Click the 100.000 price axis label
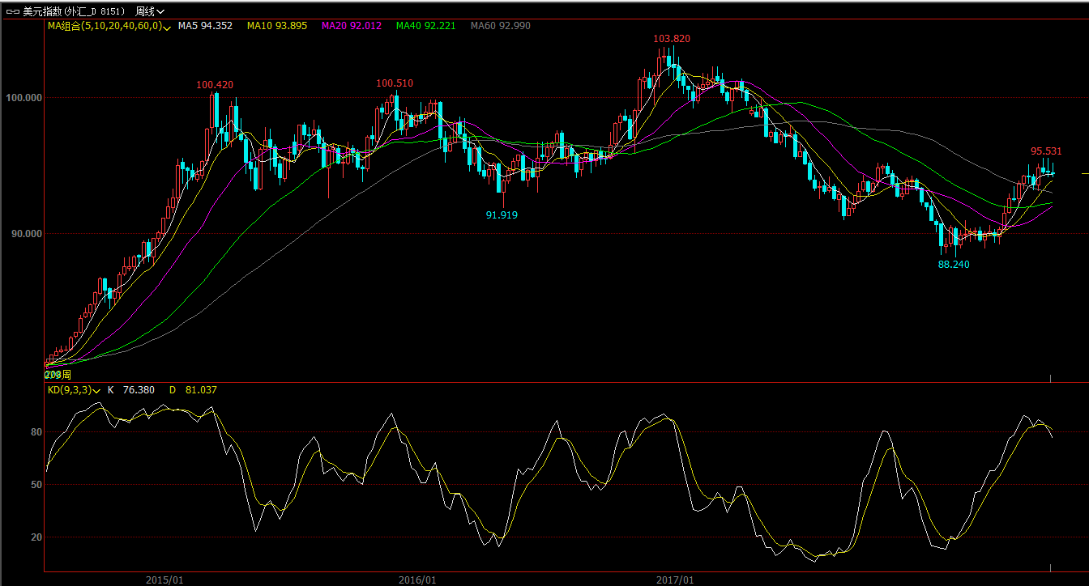The width and height of the screenshot is (1089, 586). pos(23,98)
